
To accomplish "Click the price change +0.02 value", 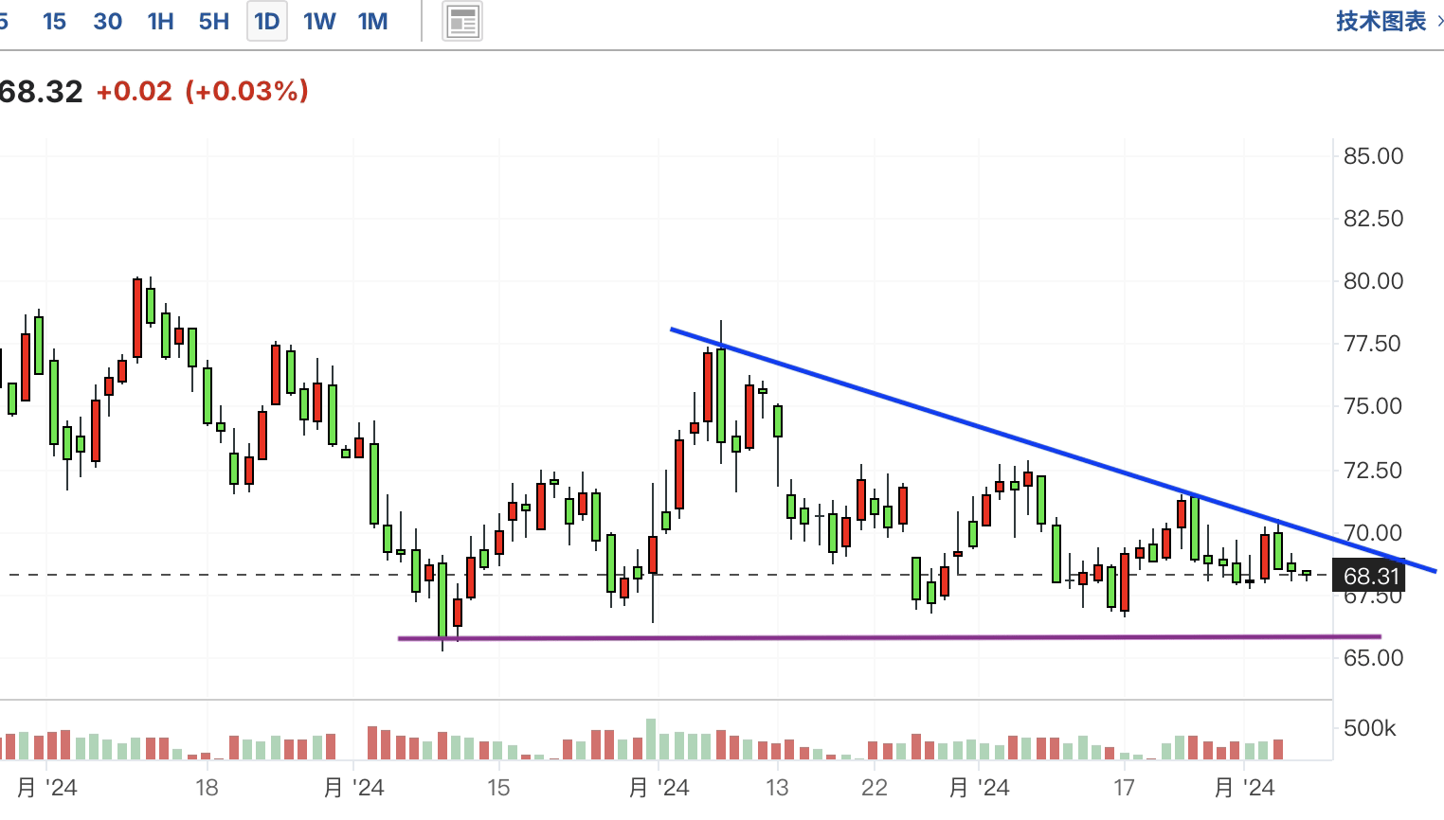I will [135, 92].
